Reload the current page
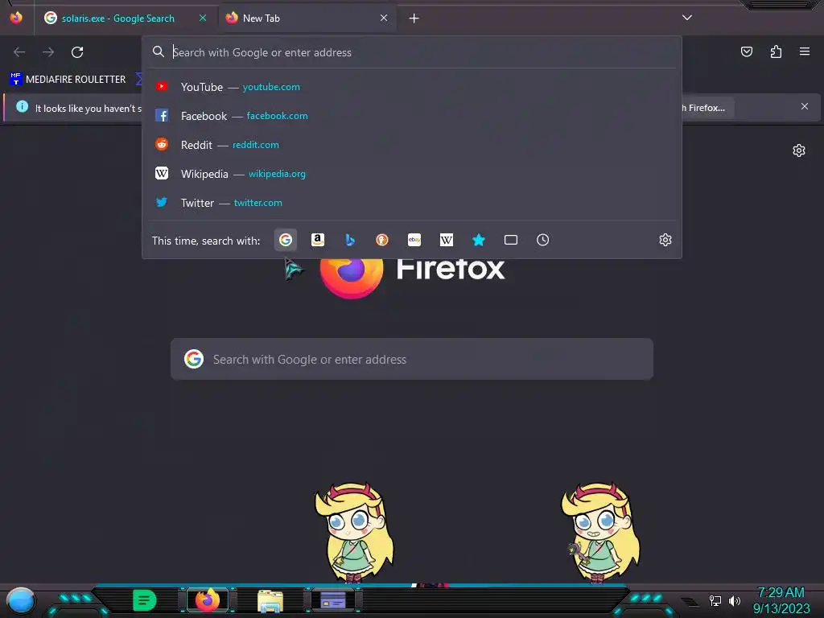Viewport: 824px width, 618px height. (x=77, y=52)
